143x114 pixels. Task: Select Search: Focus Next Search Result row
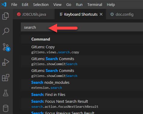click(x=82, y=104)
